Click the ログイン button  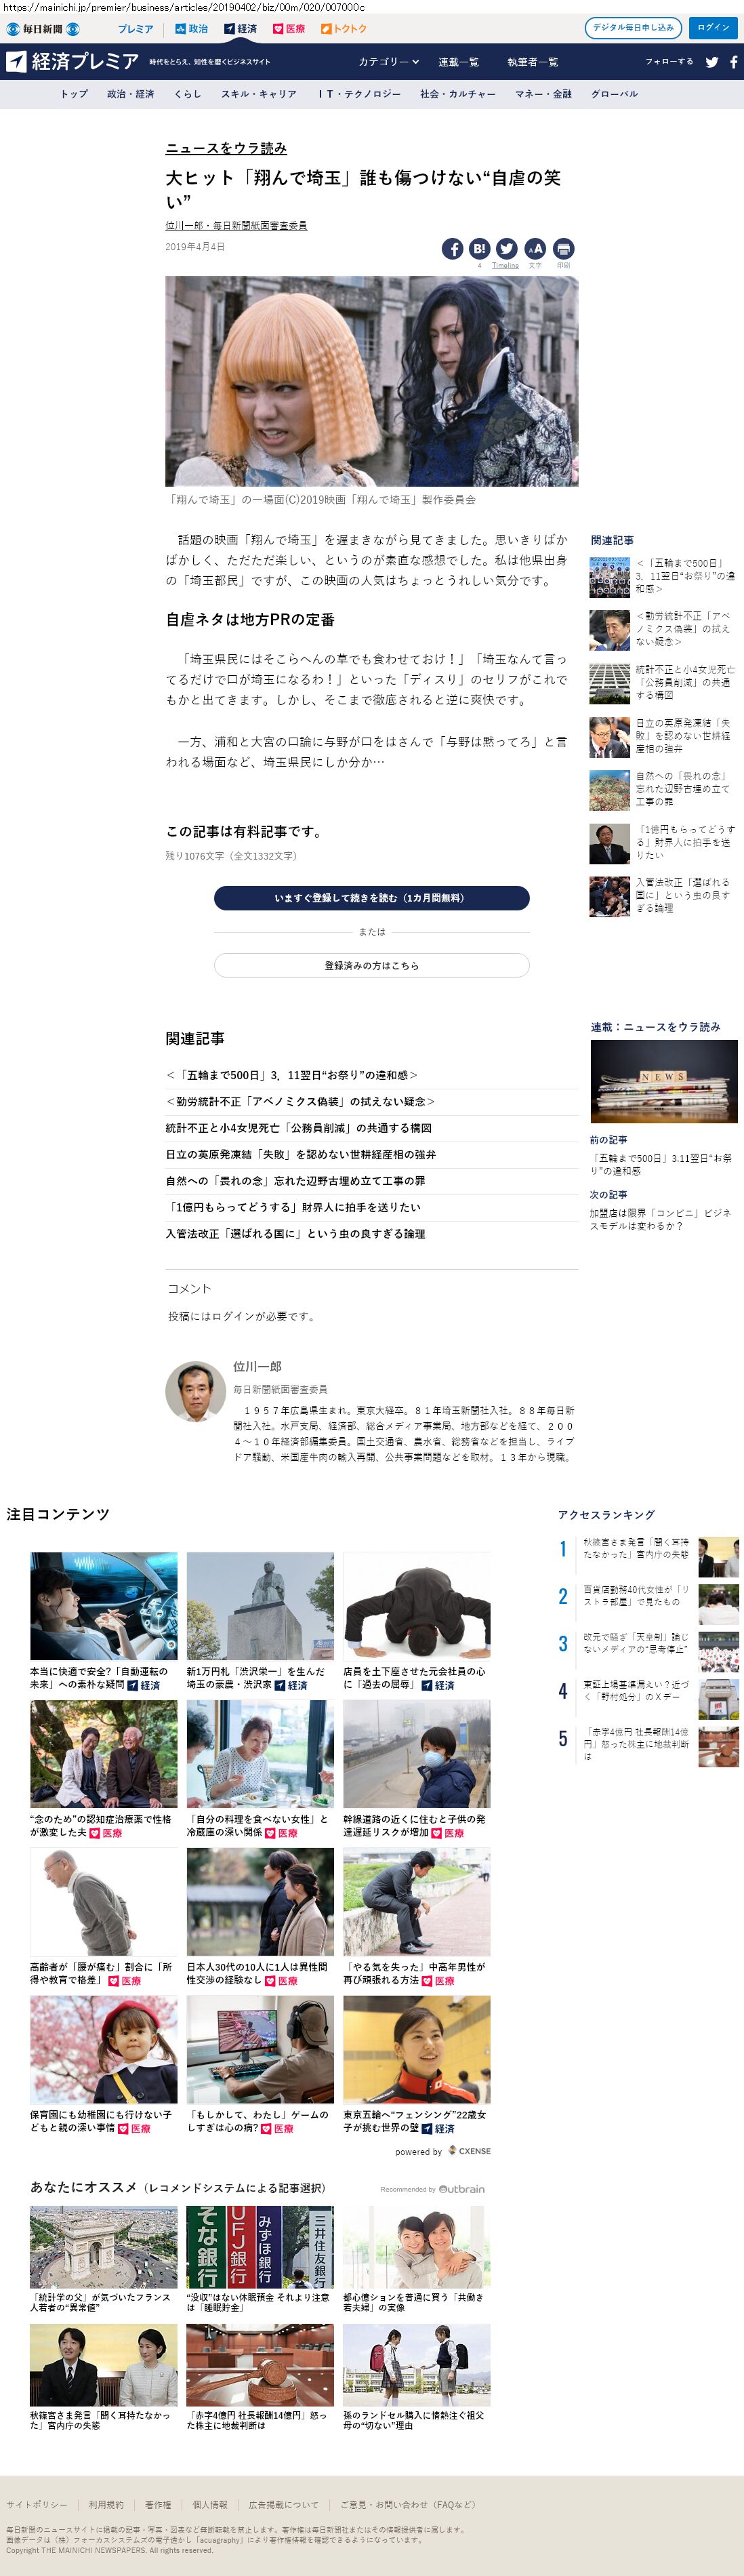713,28
